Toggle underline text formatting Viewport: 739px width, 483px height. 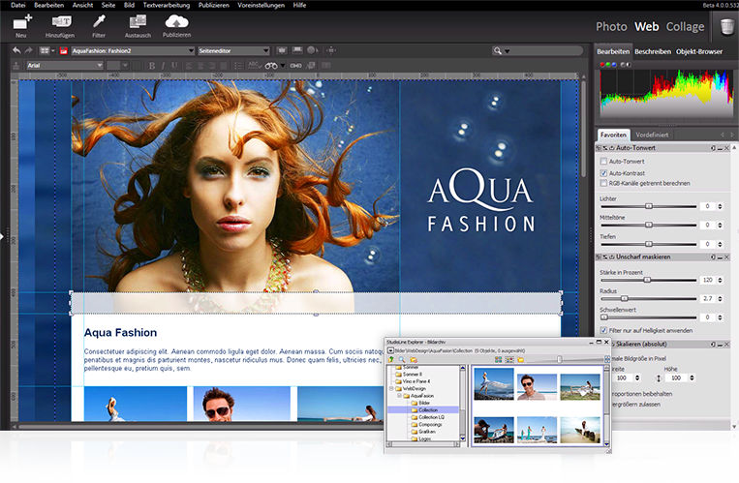click(174, 66)
